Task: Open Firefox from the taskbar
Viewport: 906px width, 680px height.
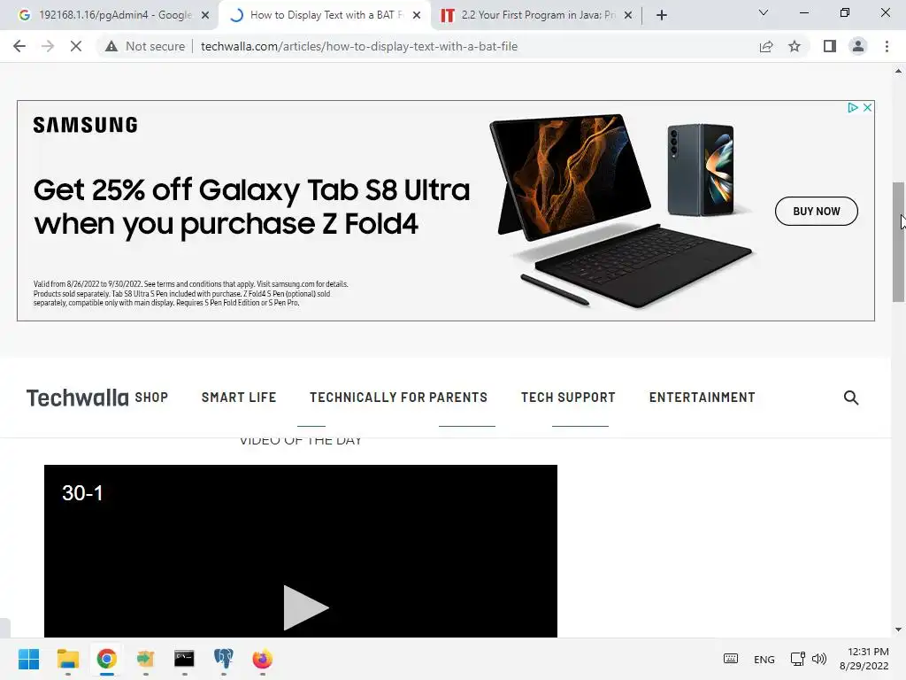Action: point(262,659)
